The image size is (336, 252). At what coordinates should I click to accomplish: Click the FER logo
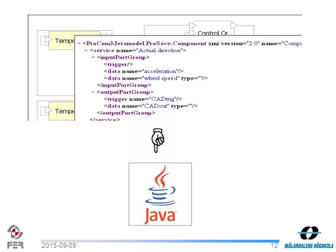coord(15,237)
